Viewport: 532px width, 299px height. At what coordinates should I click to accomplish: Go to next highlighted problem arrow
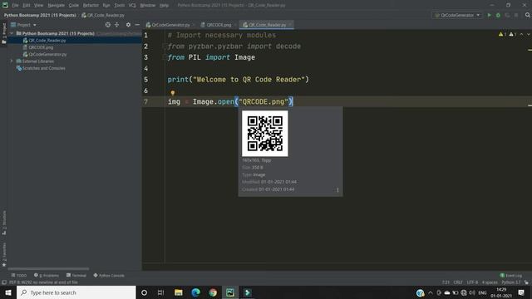pyautogui.click(x=529, y=34)
